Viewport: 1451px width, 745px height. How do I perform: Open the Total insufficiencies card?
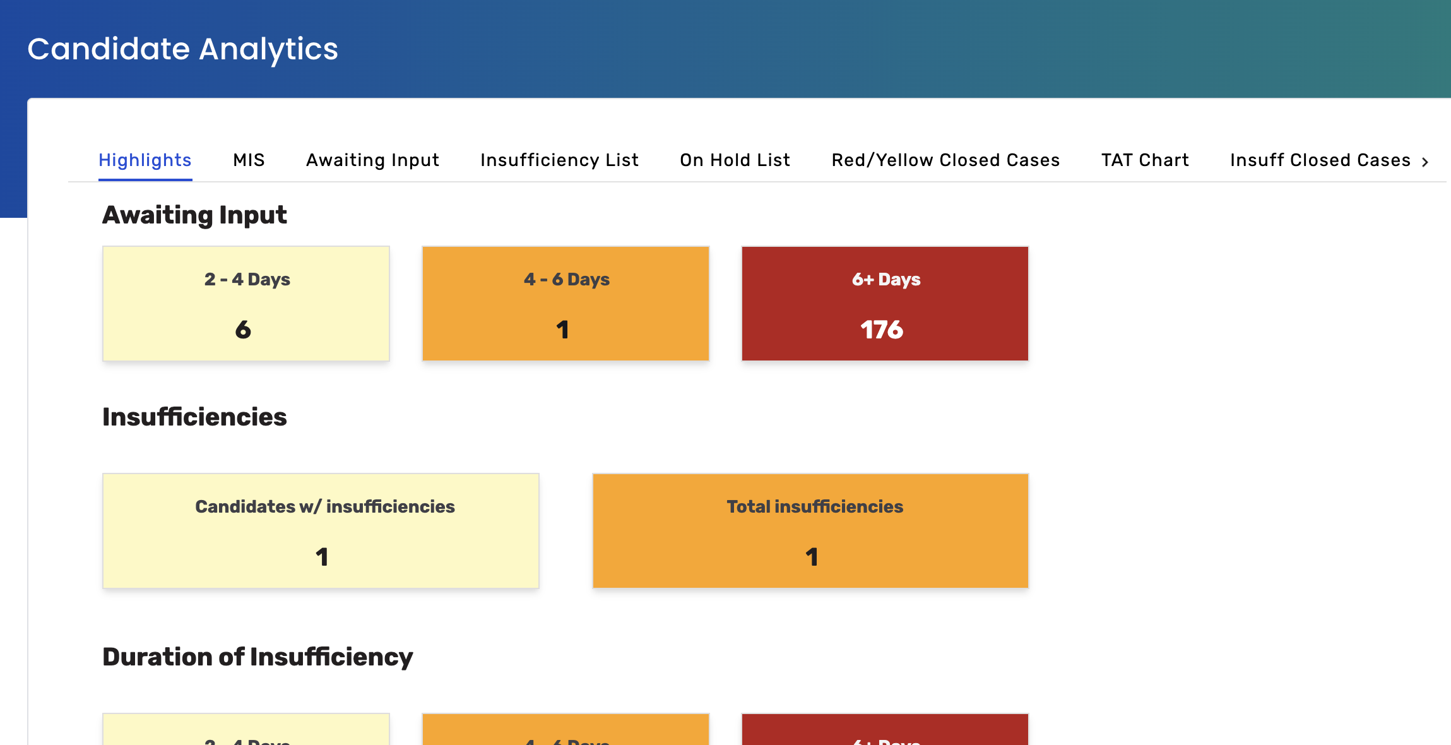[x=810, y=531]
